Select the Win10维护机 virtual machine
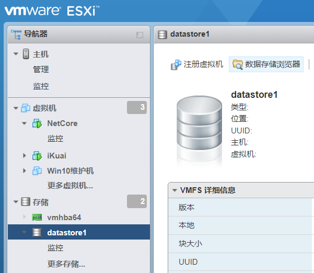 click(71, 171)
